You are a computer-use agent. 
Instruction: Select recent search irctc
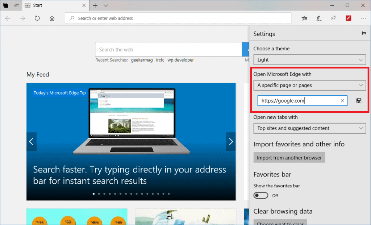pos(160,60)
